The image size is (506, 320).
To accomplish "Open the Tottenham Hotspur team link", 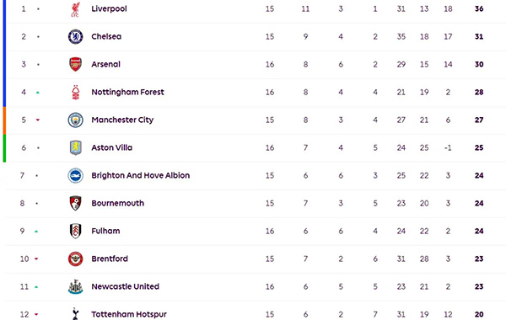I will (x=129, y=314).
